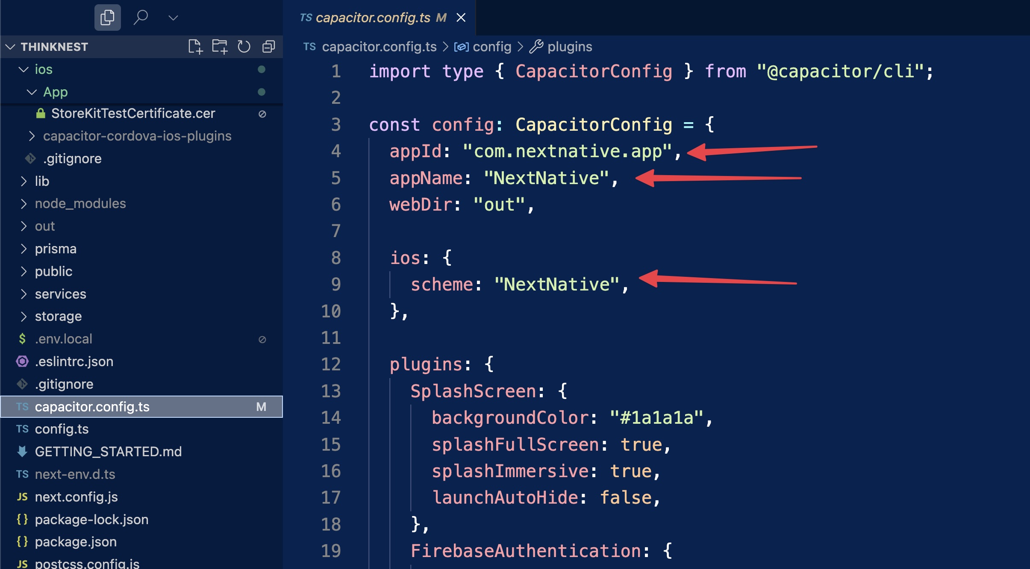The height and width of the screenshot is (569, 1030).
Task: Click the config breadcrumb item
Action: click(x=491, y=47)
